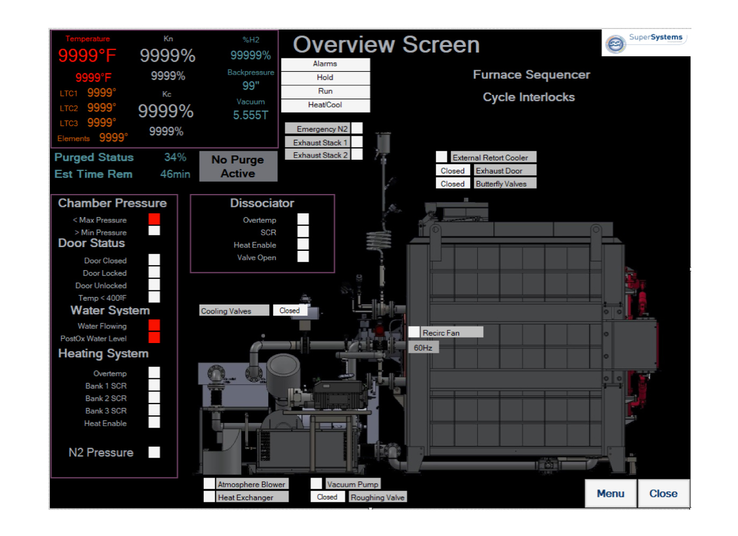Image resolution: width=738 pixels, height=536 pixels.
Task: Click the Recirc Fan status box
Action: [414, 332]
